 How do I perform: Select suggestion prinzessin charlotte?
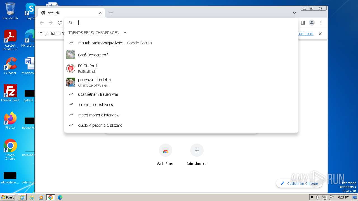(181, 82)
